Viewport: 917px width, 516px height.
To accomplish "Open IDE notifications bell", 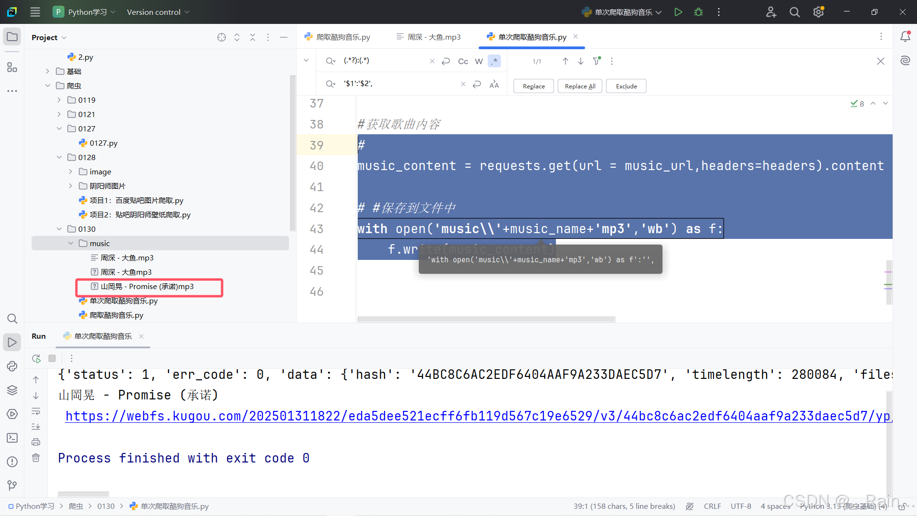I will tap(905, 37).
